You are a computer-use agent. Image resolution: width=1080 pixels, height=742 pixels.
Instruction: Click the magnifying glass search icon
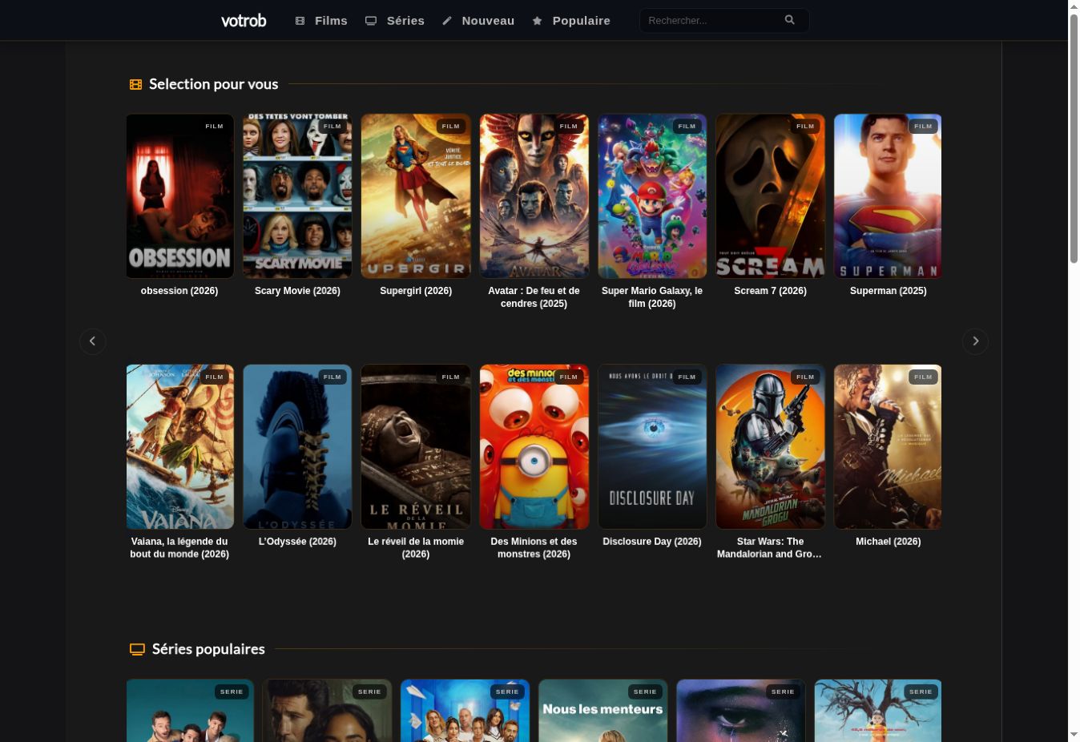click(x=790, y=20)
